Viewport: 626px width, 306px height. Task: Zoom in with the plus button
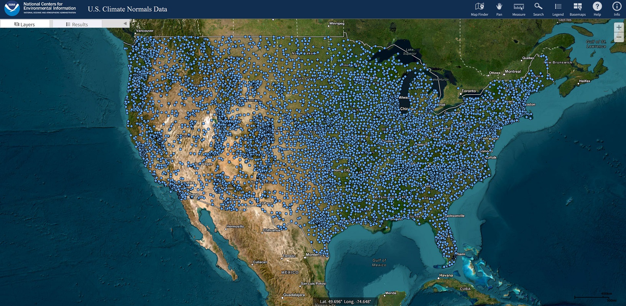[x=619, y=28]
